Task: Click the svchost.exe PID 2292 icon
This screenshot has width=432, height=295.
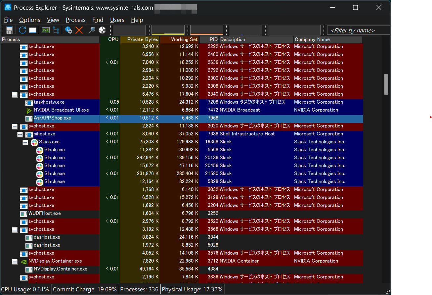Action: pos(24,47)
